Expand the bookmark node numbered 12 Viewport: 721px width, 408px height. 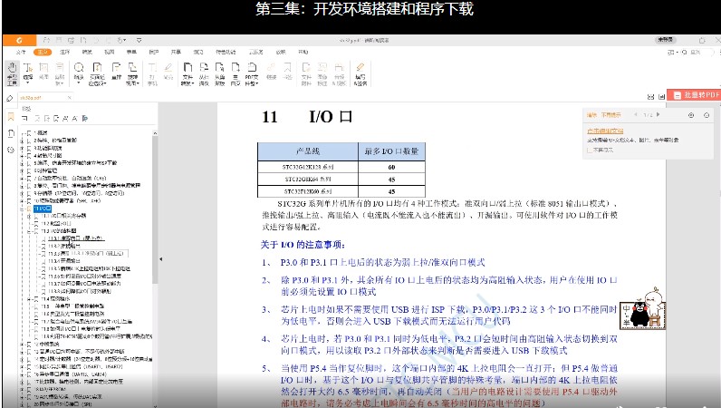click(22, 344)
